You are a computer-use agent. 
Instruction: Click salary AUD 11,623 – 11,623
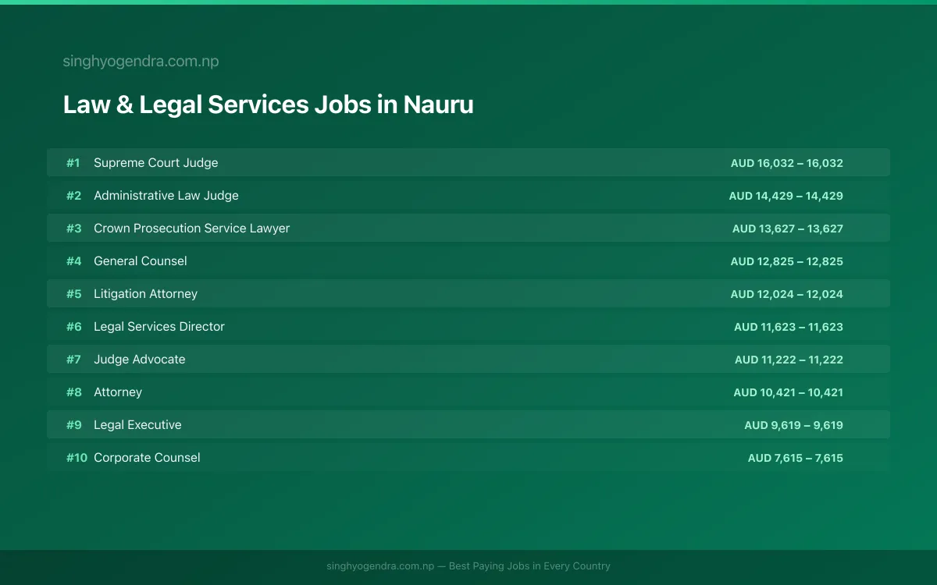click(x=789, y=327)
